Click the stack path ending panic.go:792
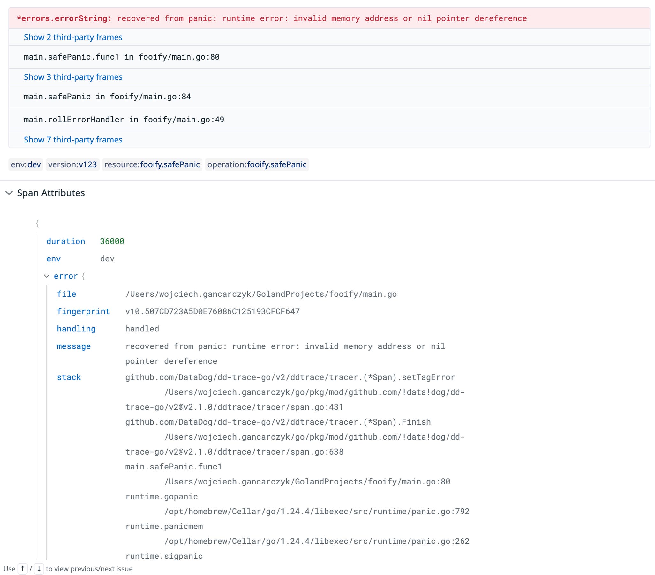This screenshot has width=655, height=575. [x=317, y=511]
